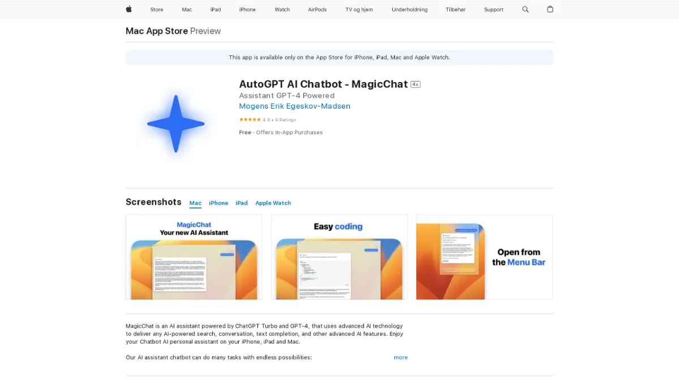
Task: Open TV og hjem navigation item
Action: pyautogui.click(x=359, y=10)
